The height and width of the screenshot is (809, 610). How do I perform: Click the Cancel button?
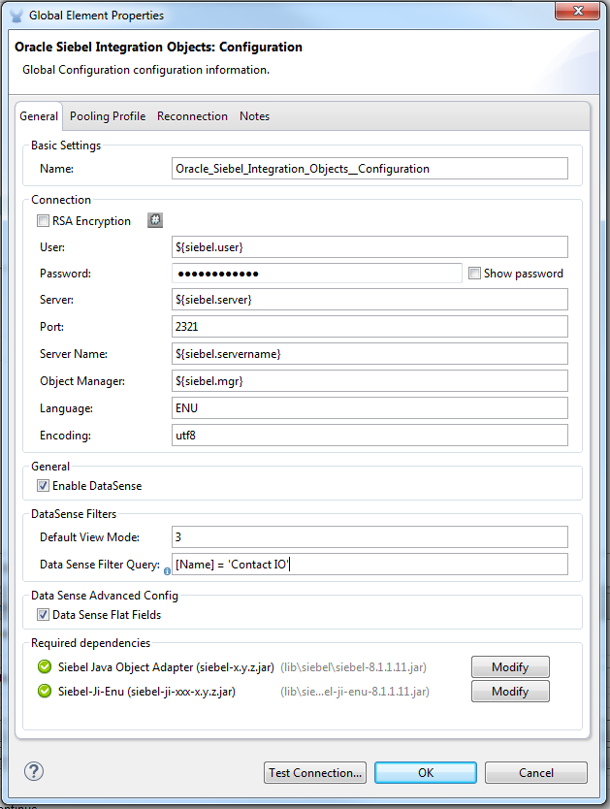535,772
